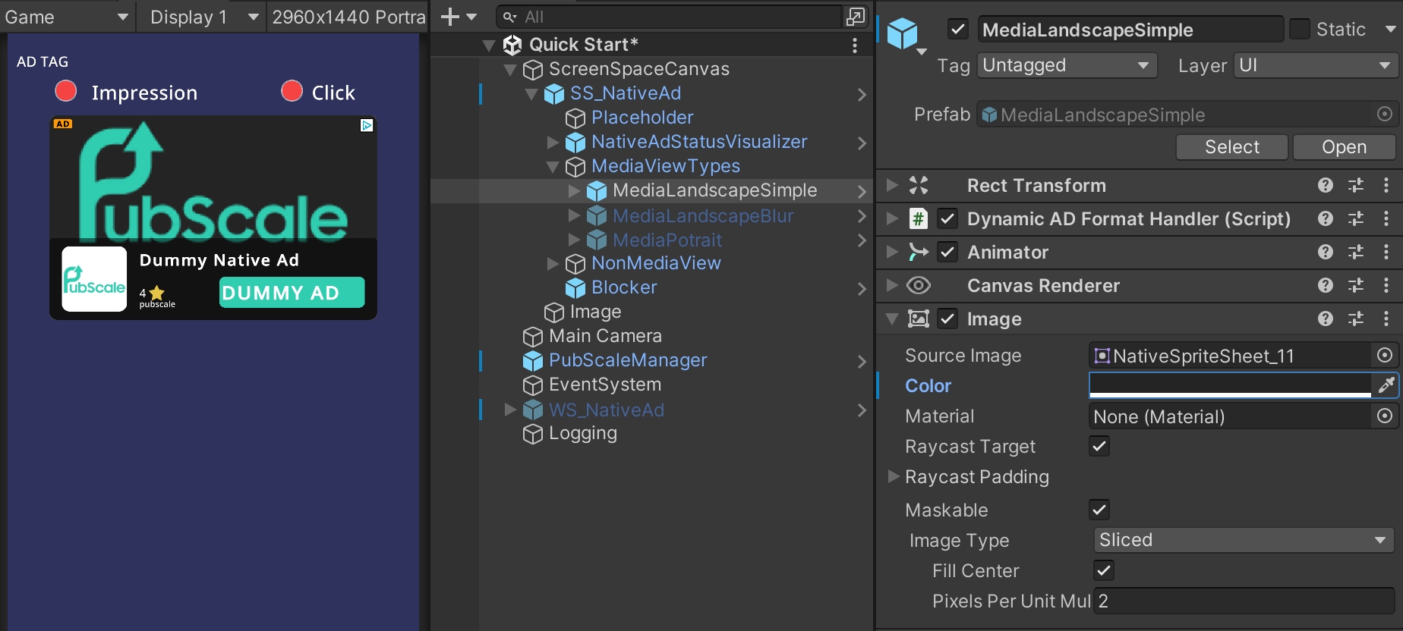
Task: Click the plus icon to create an object
Action: (450, 17)
